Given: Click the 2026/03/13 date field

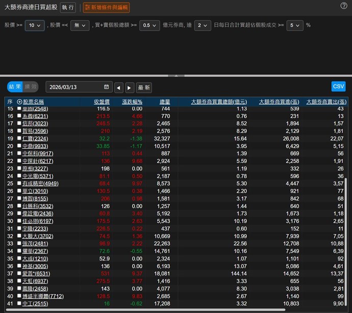Looking at the screenshot, I should [79, 87].
